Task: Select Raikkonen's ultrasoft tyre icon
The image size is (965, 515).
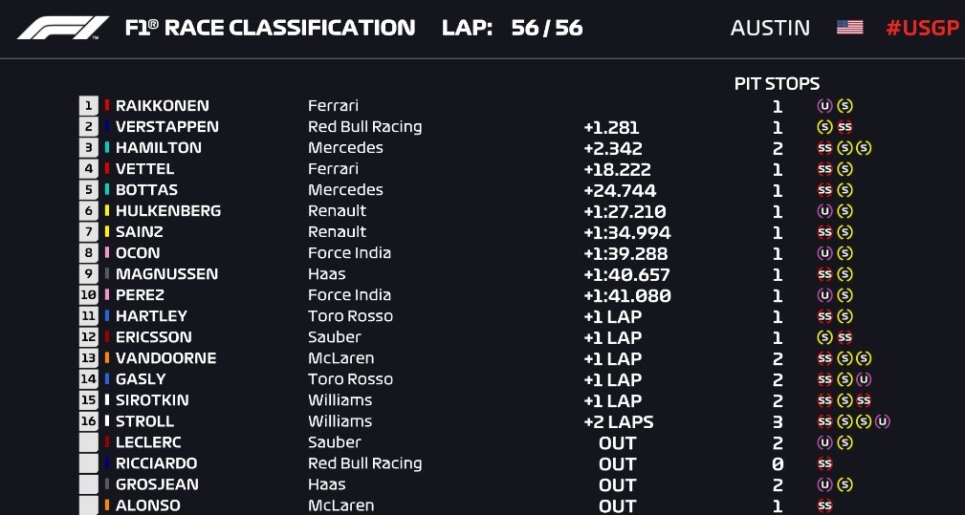Action: click(x=824, y=106)
